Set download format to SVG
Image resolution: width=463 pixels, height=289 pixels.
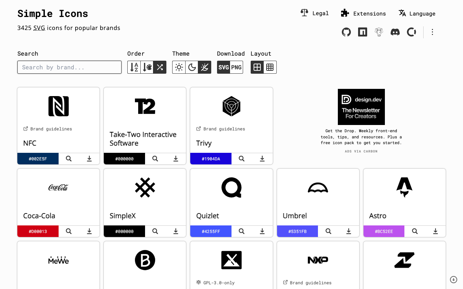[224, 67]
